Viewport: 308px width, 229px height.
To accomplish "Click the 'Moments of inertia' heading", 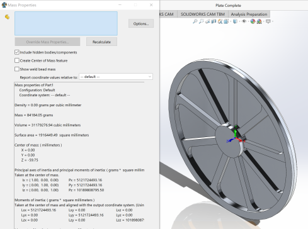I will [x=55, y=200].
